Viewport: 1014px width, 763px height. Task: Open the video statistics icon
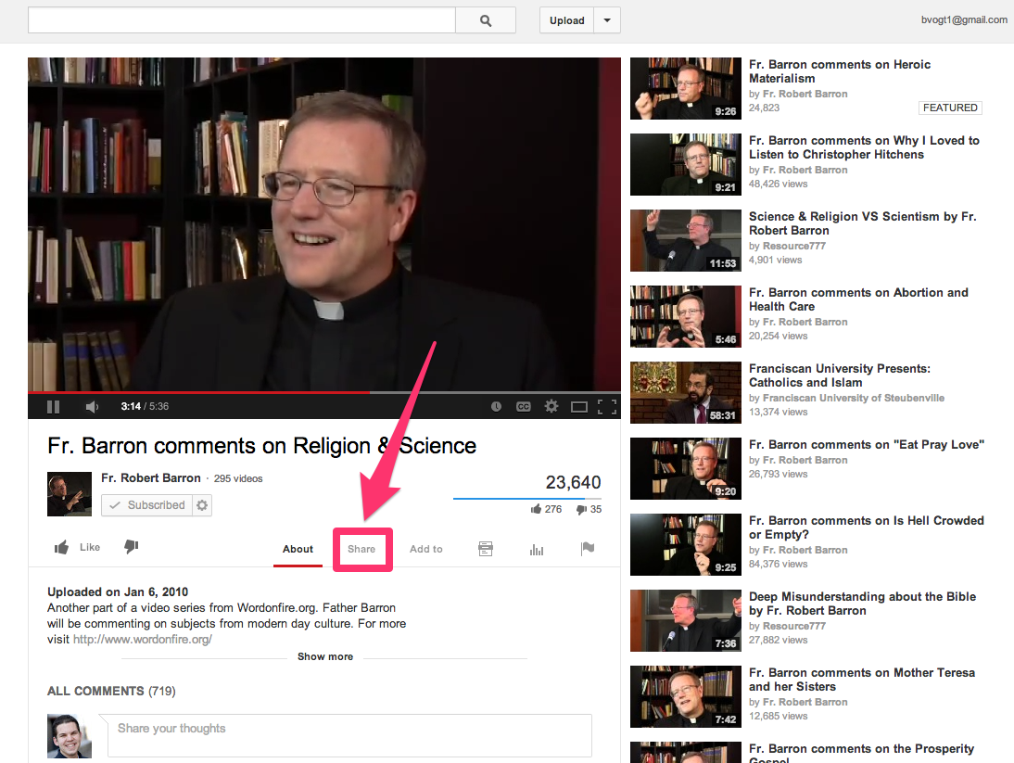pyautogui.click(x=537, y=550)
